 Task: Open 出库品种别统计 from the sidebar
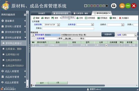point(13,60)
